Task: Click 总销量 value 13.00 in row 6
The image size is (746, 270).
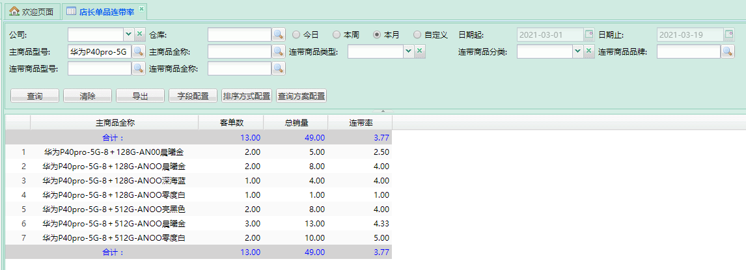Action: point(314,223)
